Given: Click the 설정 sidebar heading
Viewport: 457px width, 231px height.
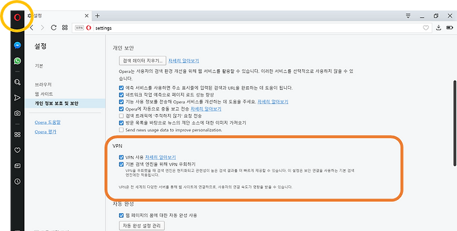Looking at the screenshot, I should pos(41,46).
